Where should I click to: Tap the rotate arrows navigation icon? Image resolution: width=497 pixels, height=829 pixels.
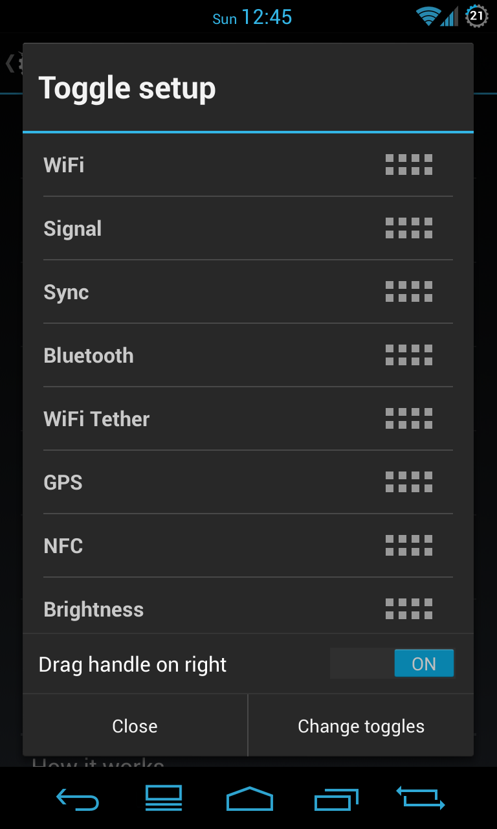420,798
